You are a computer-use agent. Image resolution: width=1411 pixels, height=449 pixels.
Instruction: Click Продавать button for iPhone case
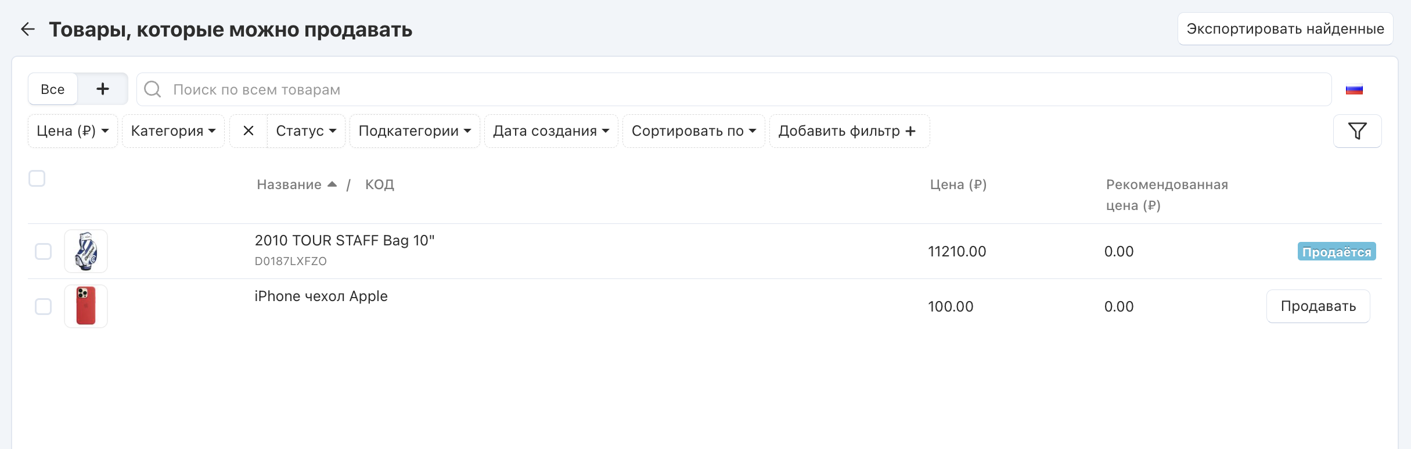(x=1318, y=306)
